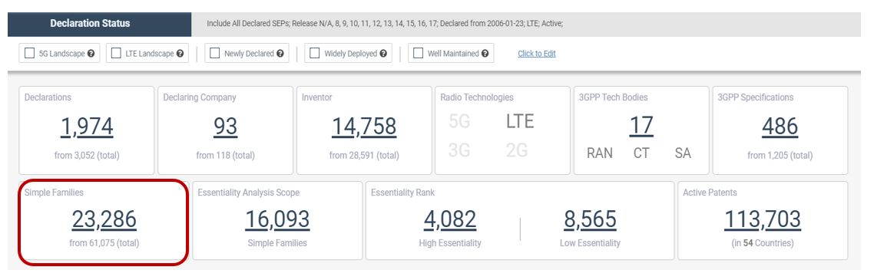Open the 486 3GPP Specifications count

780,127
